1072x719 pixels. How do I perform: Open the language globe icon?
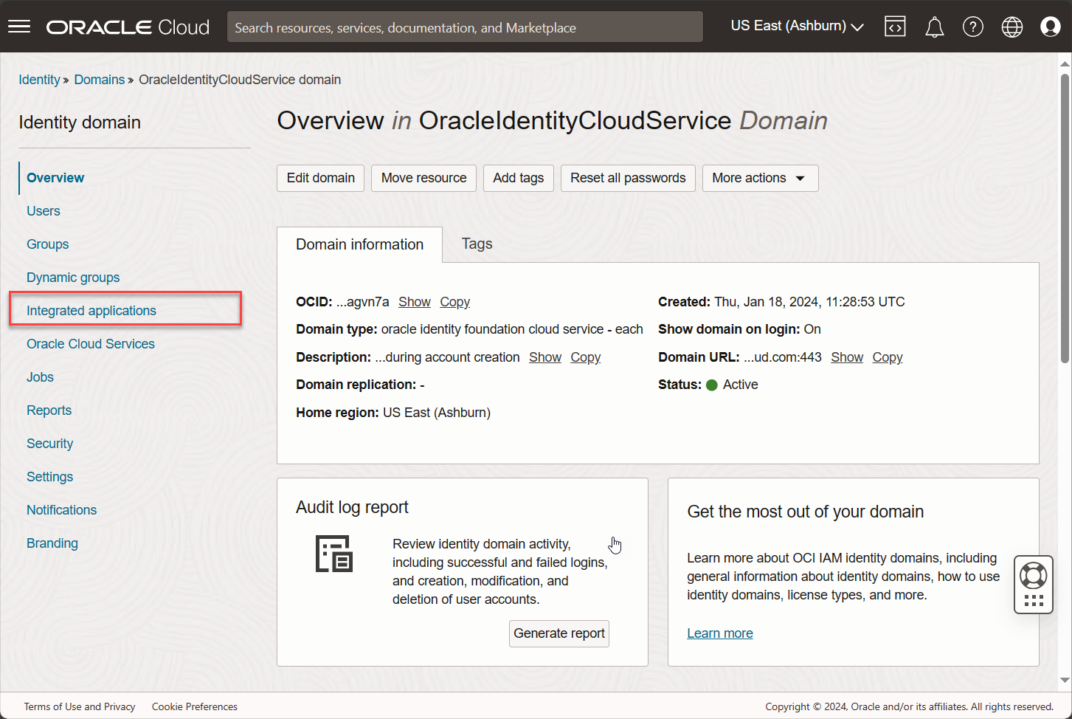tap(1012, 27)
